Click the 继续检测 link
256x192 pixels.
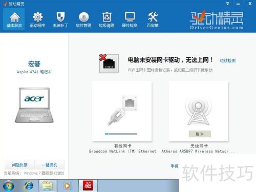pyautogui.click(x=228, y=60)
